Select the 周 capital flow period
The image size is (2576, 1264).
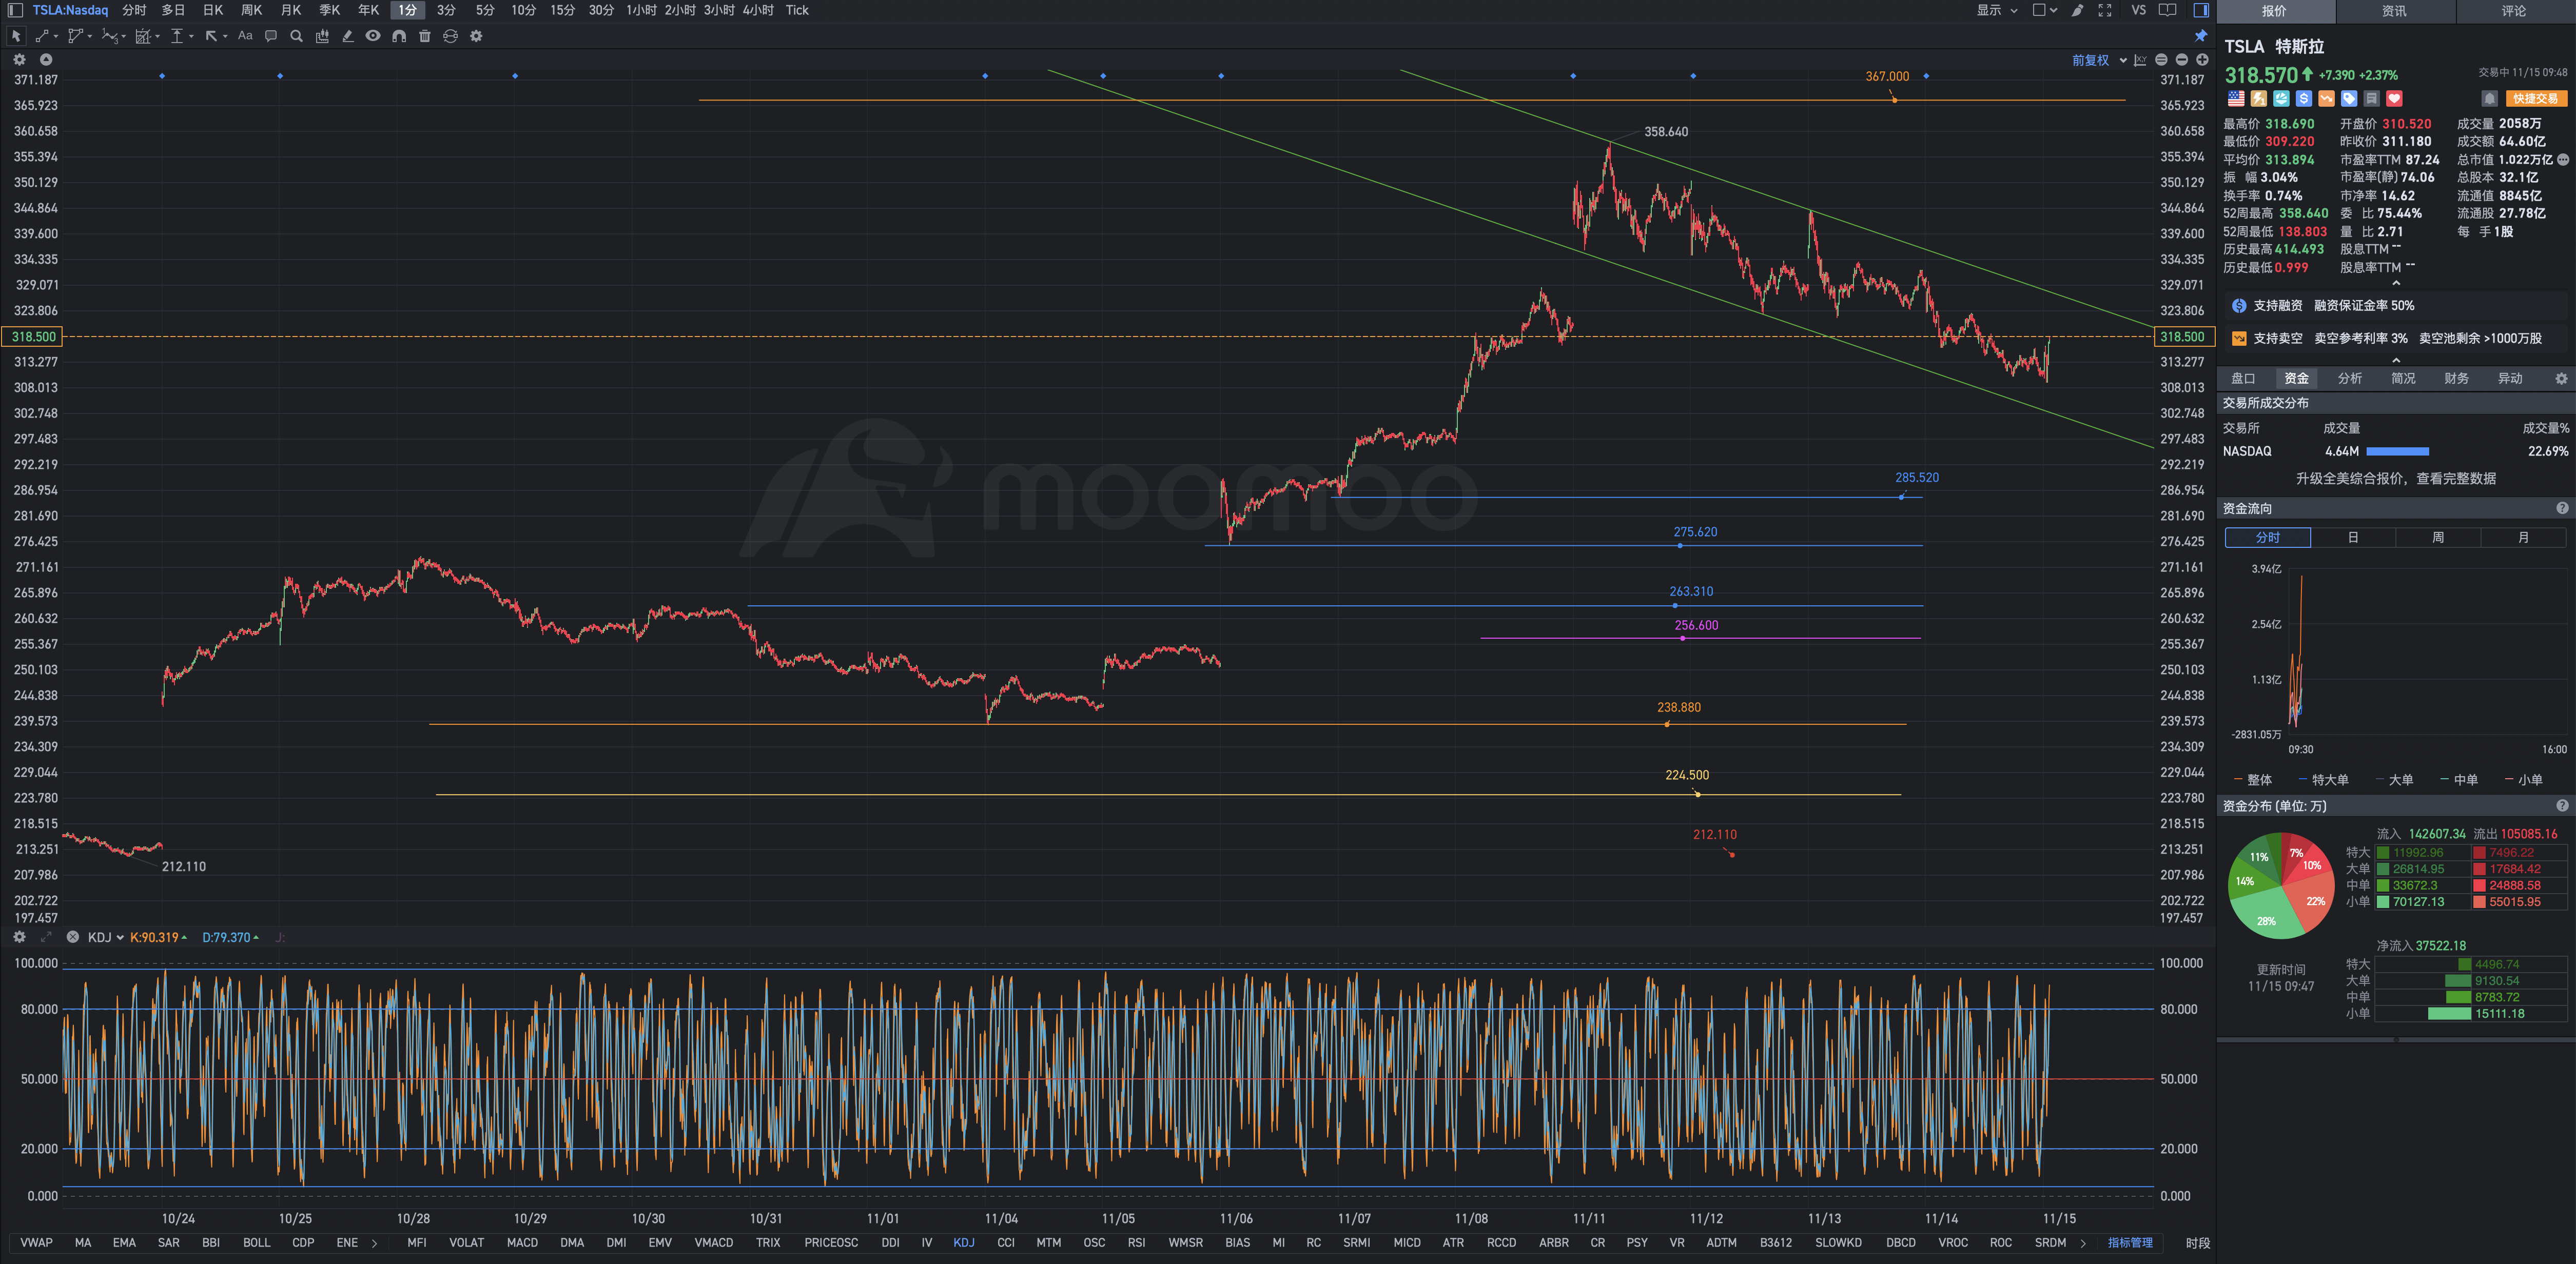[2438, 537]
